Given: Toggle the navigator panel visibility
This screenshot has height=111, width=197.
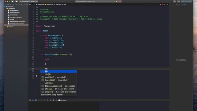Looking at the screenshot, I should pyautogui.click(x=183, y=1).
